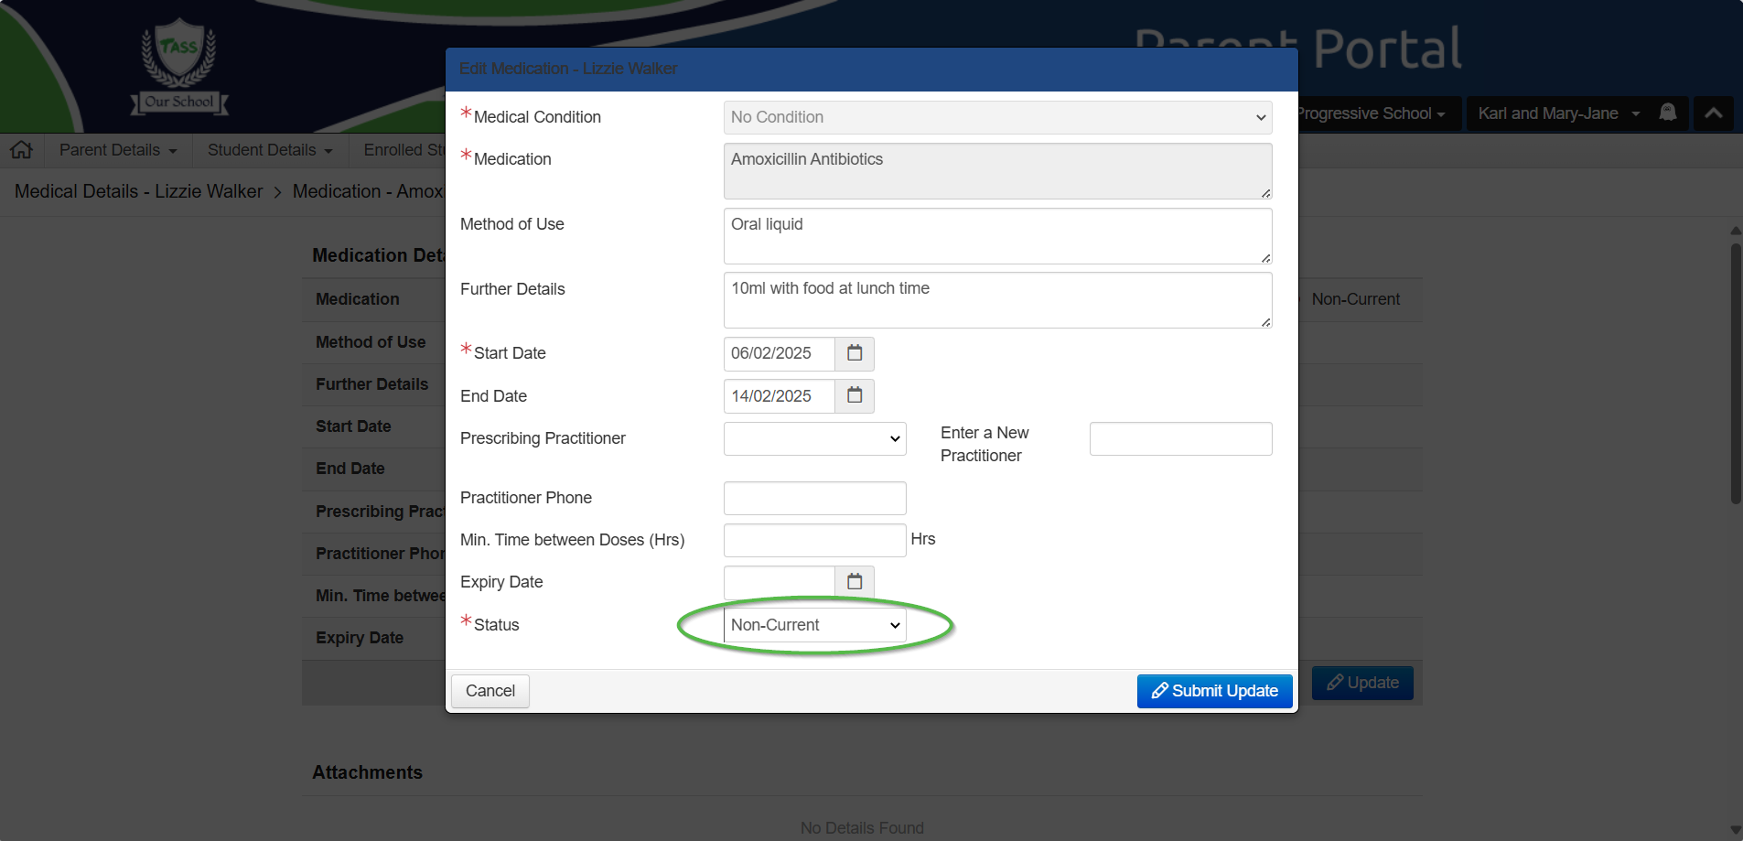The image size is (1743, 841).
Task: Click the Enter a New Practitioner field
Action: coord(1180,438)
